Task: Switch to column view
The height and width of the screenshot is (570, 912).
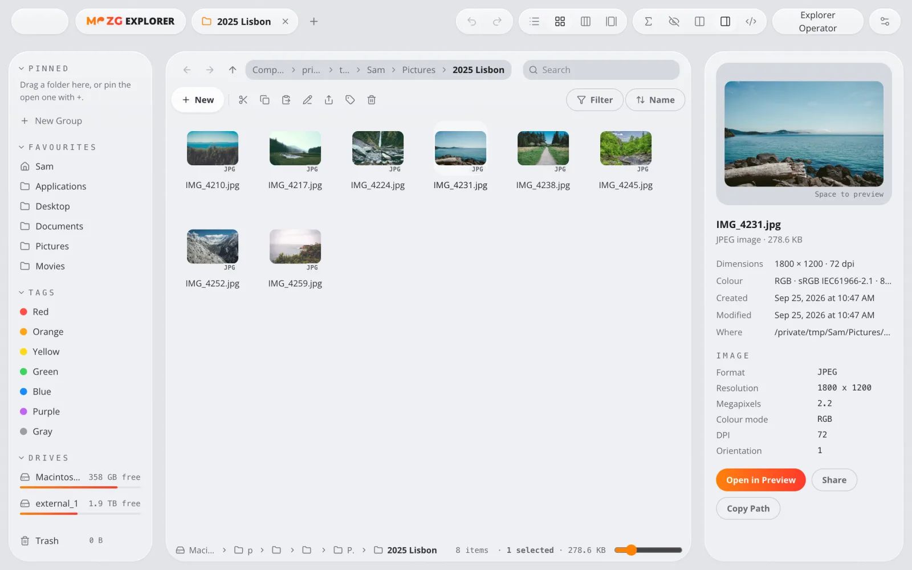Action: coord(585,22)
